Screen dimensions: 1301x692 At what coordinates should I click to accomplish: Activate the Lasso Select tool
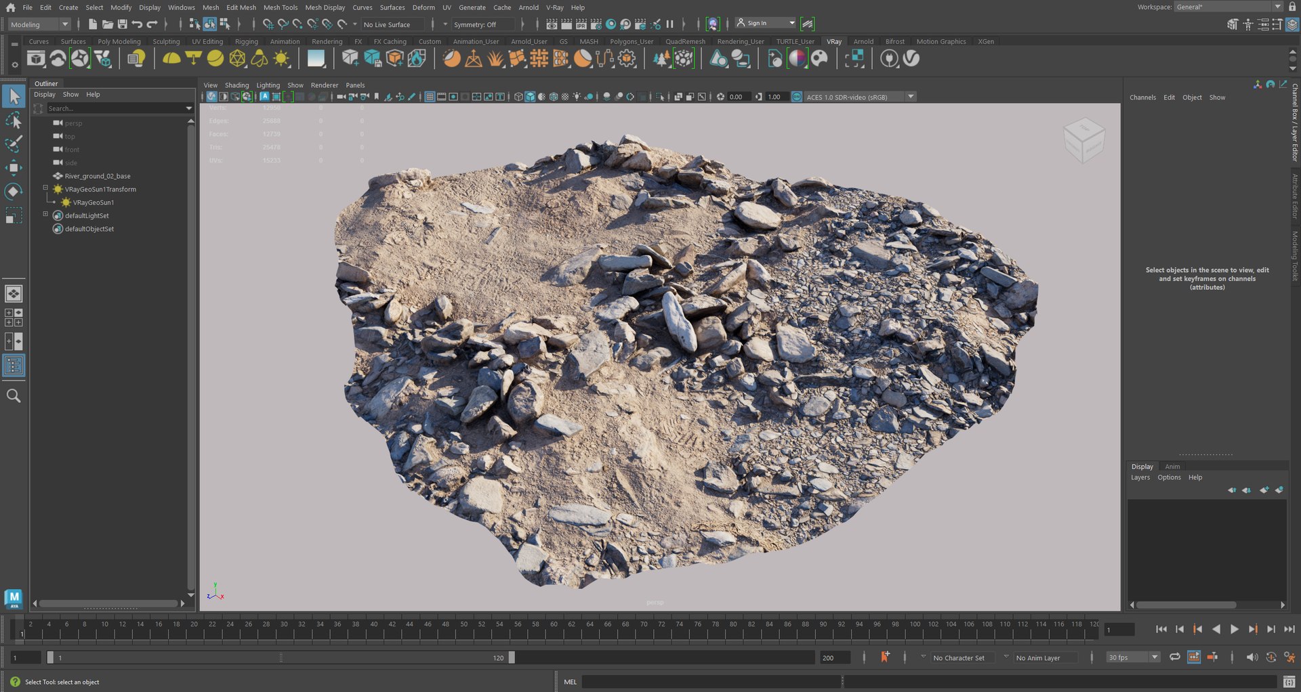click(14, 121)
